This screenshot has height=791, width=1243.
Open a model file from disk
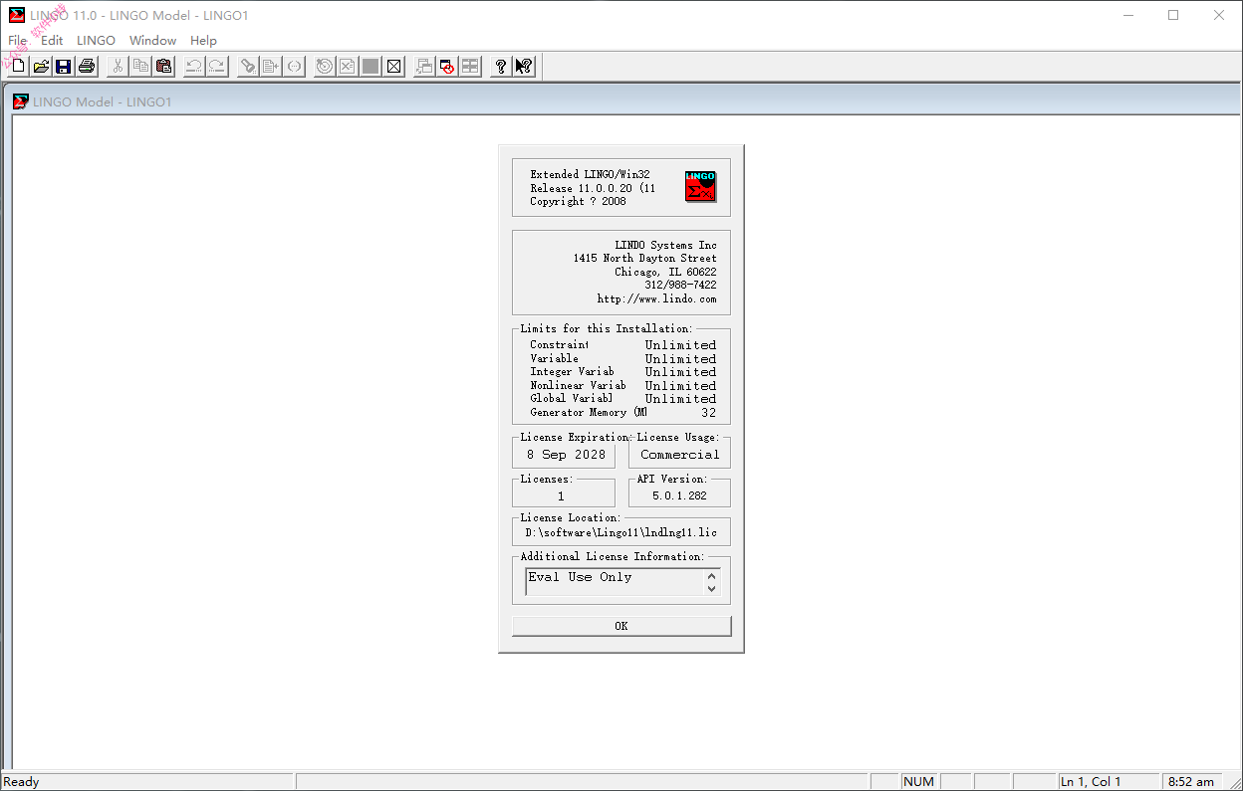[x=41, y=67]
